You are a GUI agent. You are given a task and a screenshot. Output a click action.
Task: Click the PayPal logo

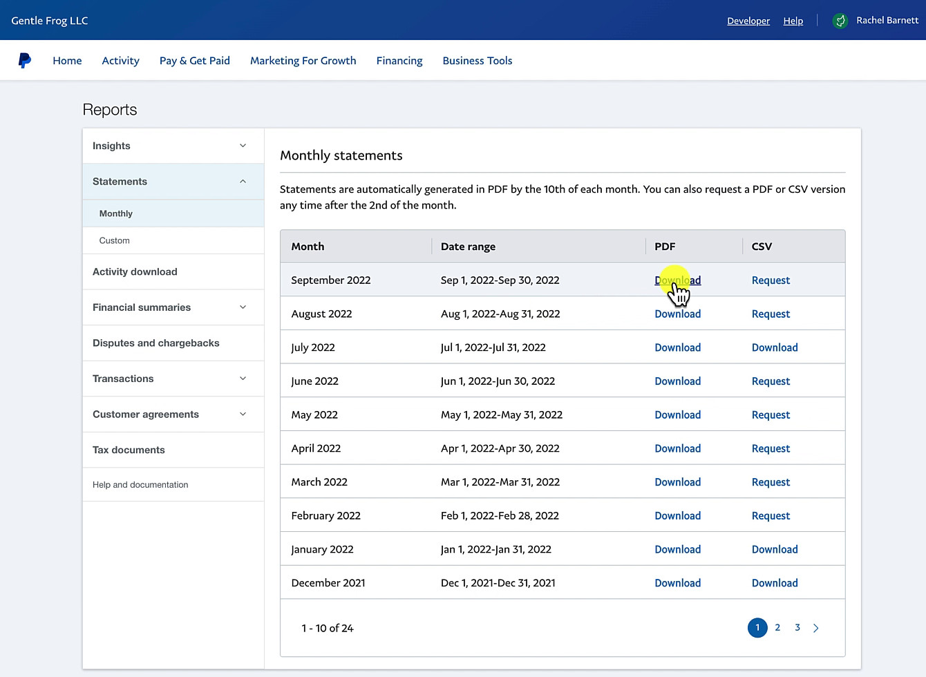click(25, 60)
